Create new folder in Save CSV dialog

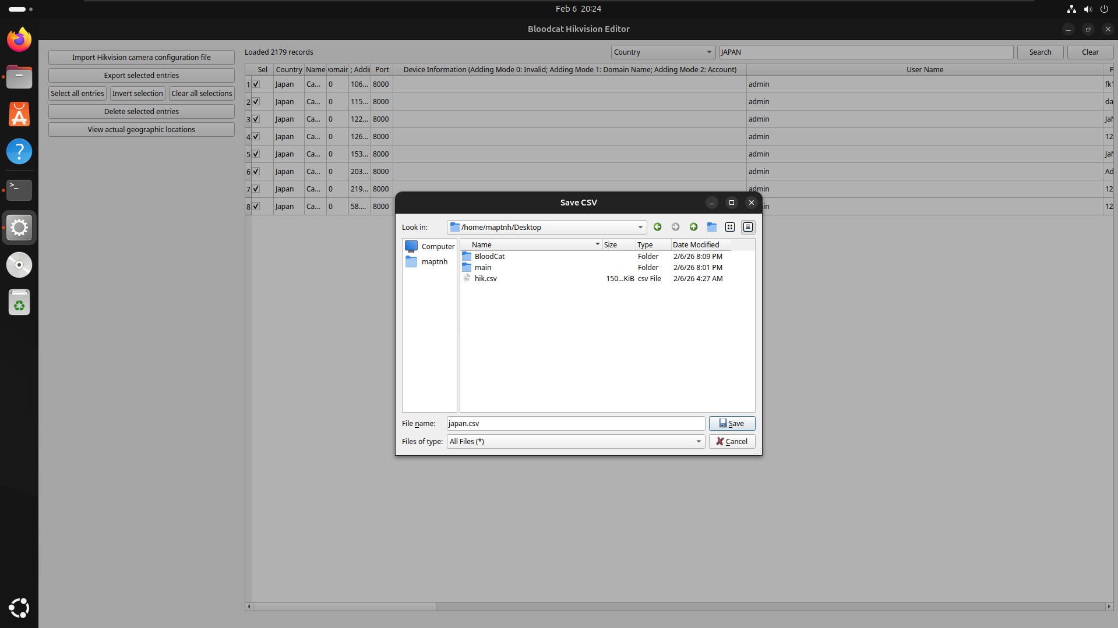pyautogui.click(x=711, y=227)
